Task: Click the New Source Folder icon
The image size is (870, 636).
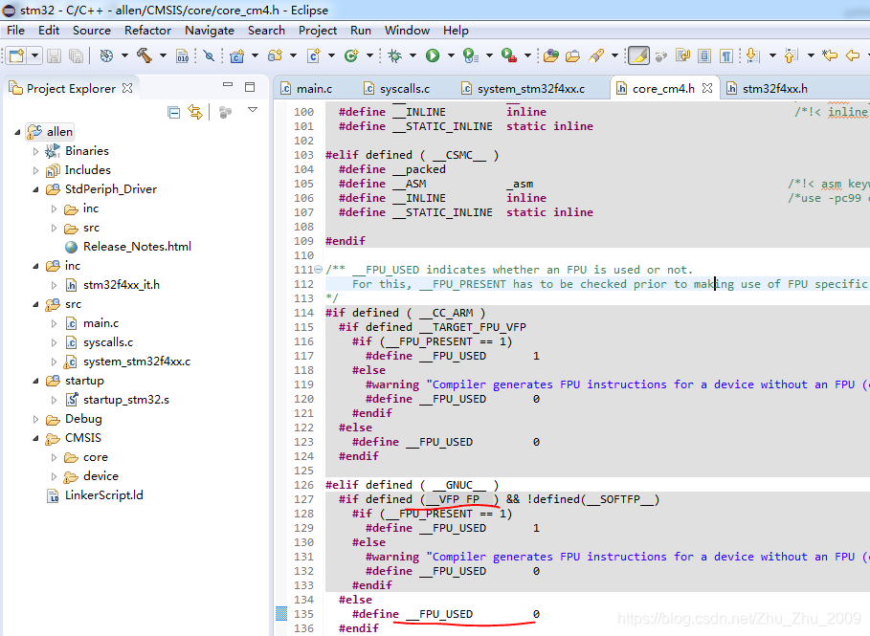Action: [276, 55]
